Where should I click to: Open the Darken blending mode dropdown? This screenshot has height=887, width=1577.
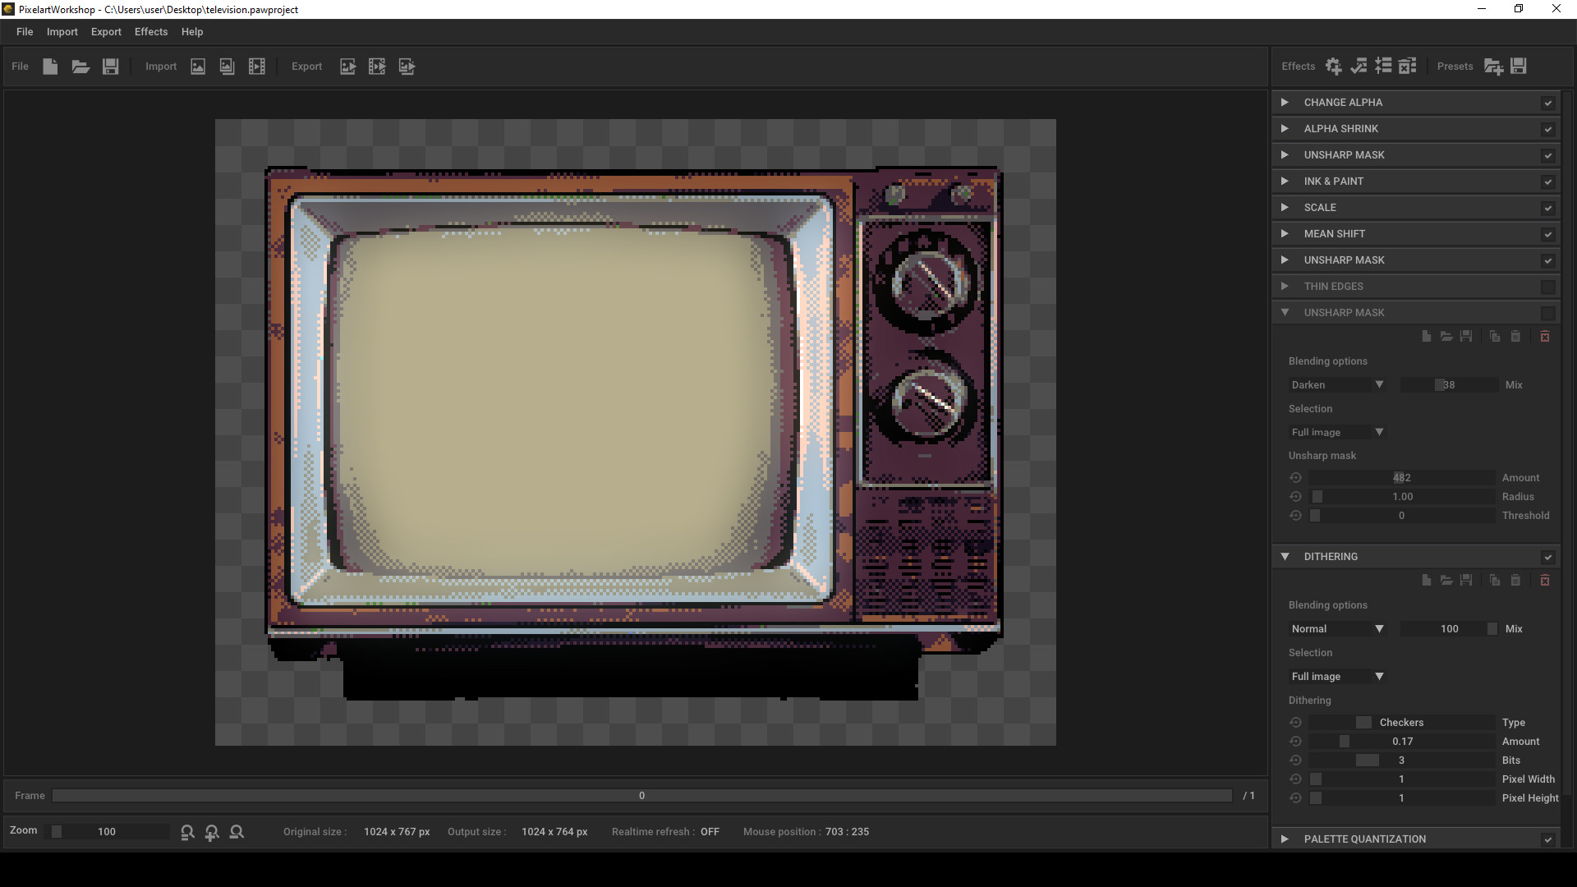[1337, 385]
